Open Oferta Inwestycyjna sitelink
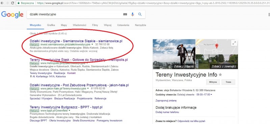This screenshot has height=124, width=270. 60,121
